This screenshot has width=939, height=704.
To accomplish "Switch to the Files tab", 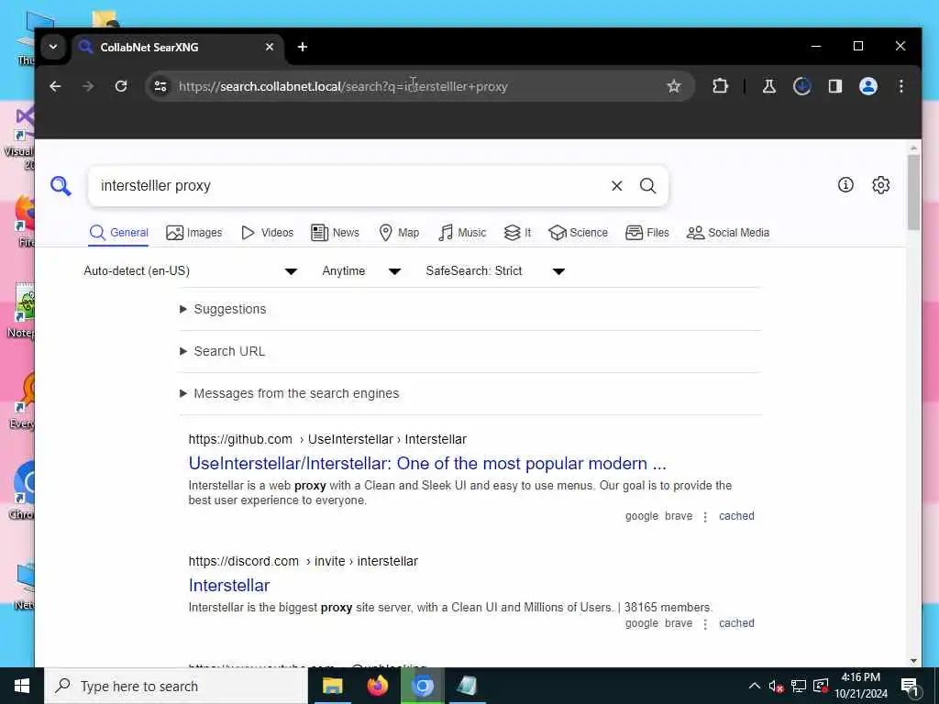I will coord(647,233).
